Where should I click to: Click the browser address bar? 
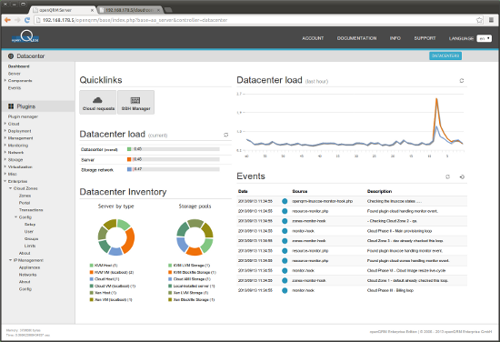coord(258,20)
